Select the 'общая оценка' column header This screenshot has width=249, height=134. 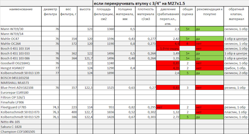click(x=187, y=16)
